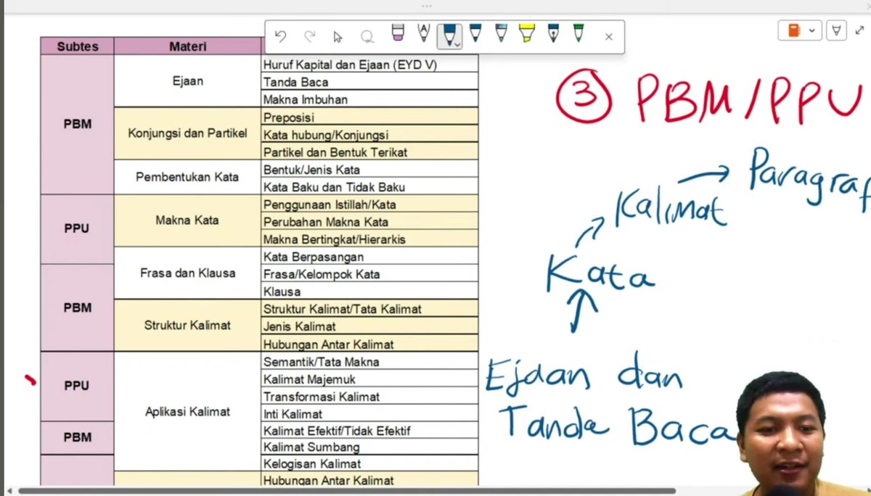Viewport: 871px width, 496px height.
Task: Select the pointer selection tool
Action: coord(338,36)
